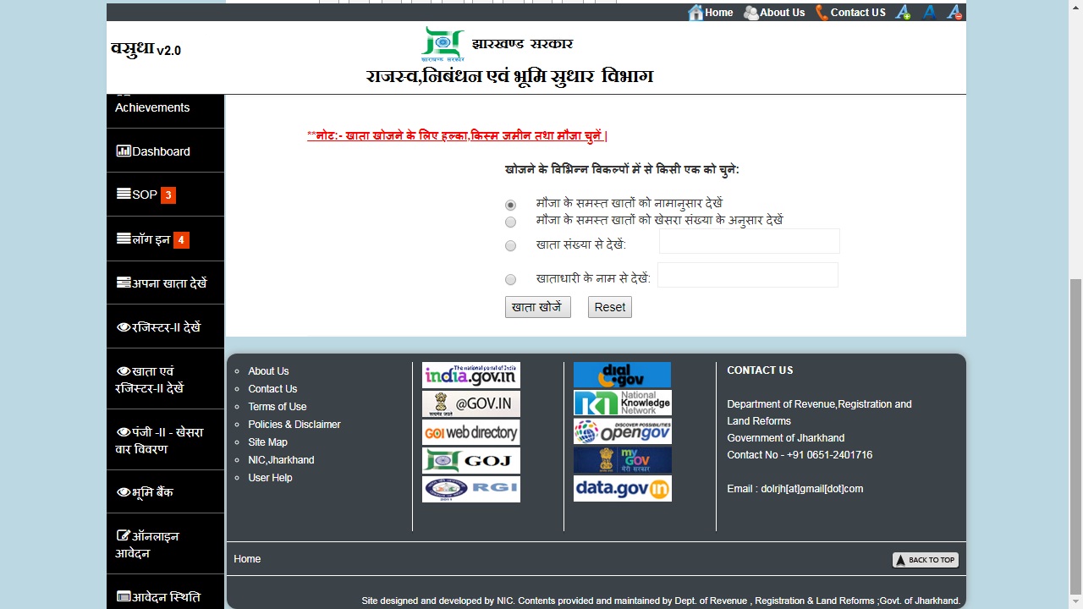Open the Dashboard sidebar menu item

pyautogui.click(x=161, y=151)
